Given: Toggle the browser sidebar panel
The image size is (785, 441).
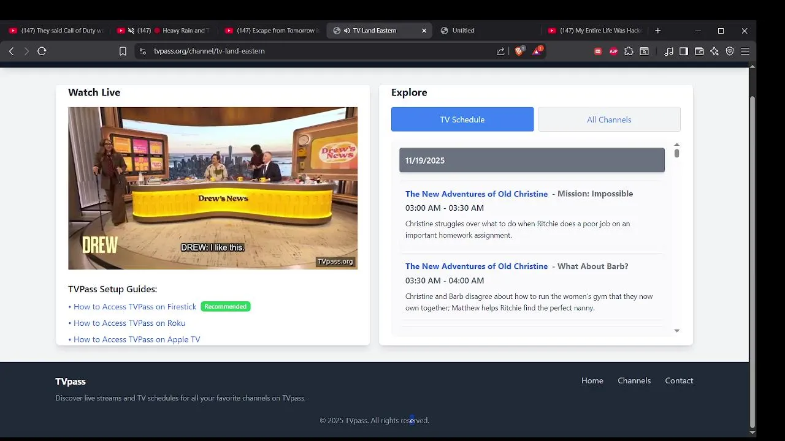Looking at the screenshot, I should [684, 51].
